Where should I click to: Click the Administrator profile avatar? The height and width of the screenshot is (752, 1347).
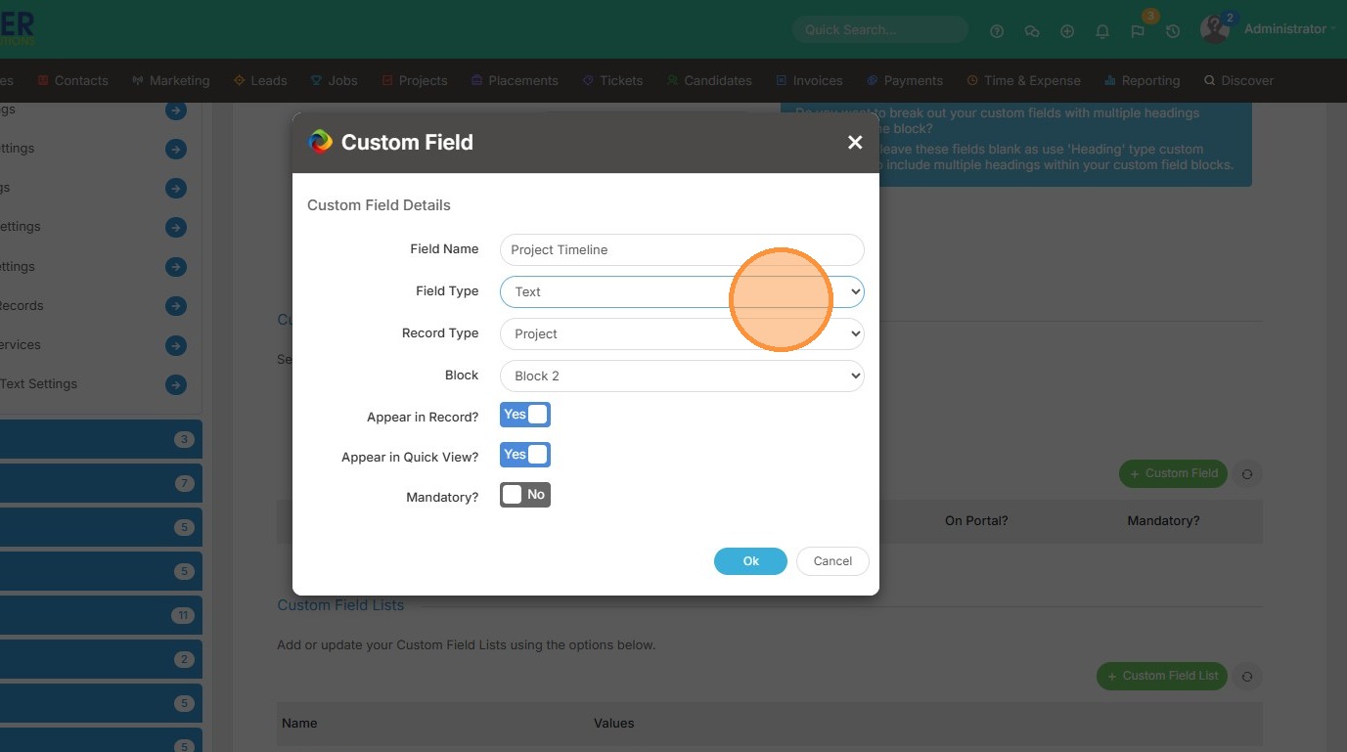1215,29
